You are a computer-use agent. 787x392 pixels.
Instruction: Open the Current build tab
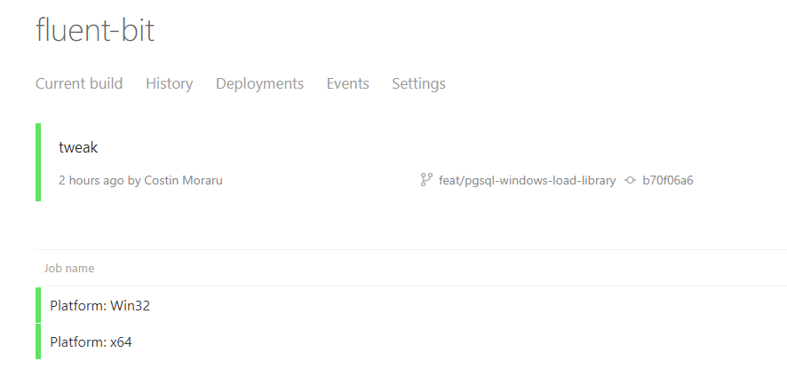[79, 83]
